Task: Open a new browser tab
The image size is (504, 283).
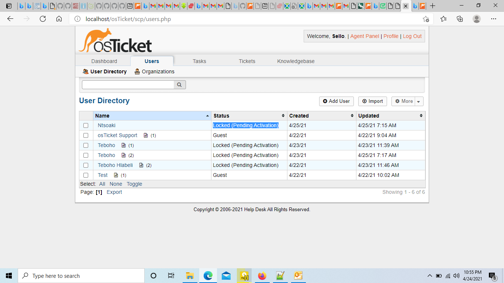Action: coord(433,6)
